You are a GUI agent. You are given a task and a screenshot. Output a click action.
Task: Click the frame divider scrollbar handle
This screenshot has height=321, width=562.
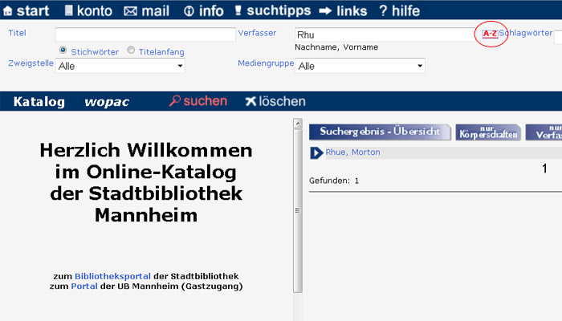pyautogui.click(x=297, y=210)
